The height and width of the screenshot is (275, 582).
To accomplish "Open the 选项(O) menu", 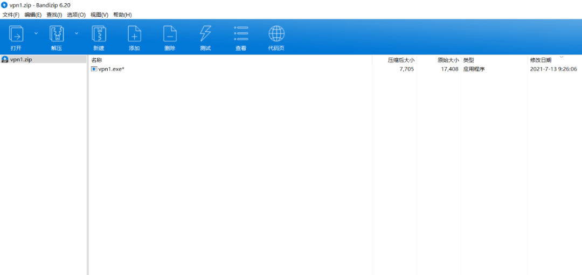I will pyautogui.click(x=76, y=15).
